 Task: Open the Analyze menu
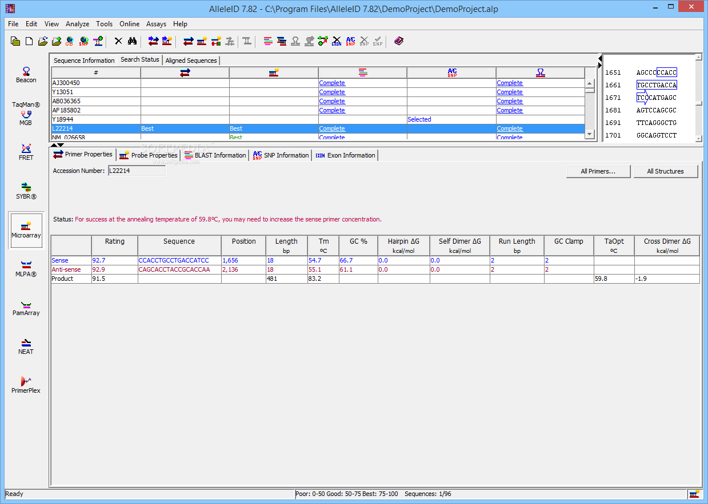77,24
